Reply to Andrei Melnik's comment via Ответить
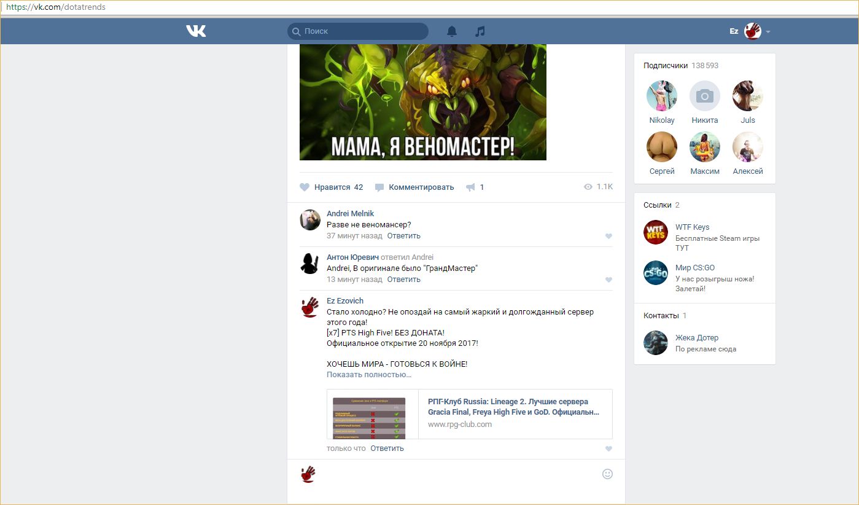Image resolution: width=859 pixels, height=505 pixels. click(x=403, y=236)
